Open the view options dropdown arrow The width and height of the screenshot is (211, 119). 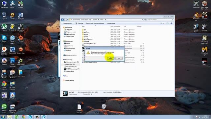click(164, 23)
